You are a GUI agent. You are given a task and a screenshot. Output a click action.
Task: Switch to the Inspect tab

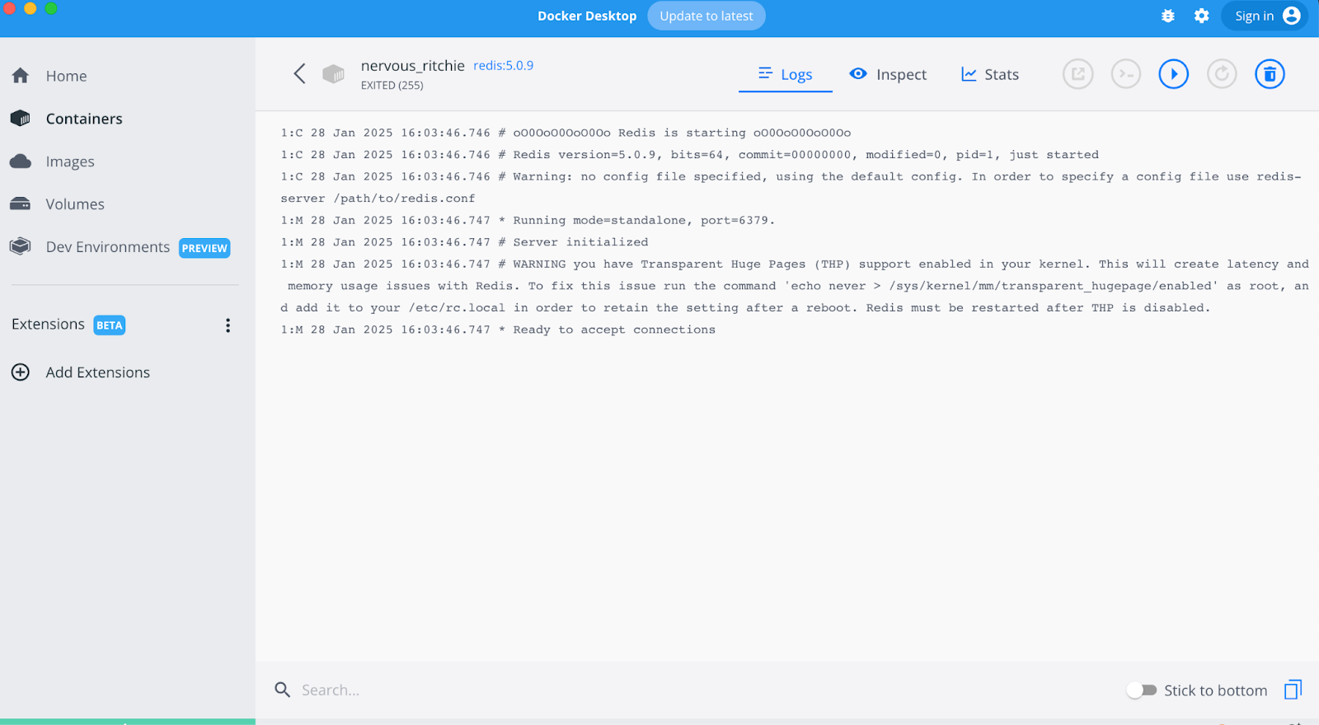tap(888, 74)
